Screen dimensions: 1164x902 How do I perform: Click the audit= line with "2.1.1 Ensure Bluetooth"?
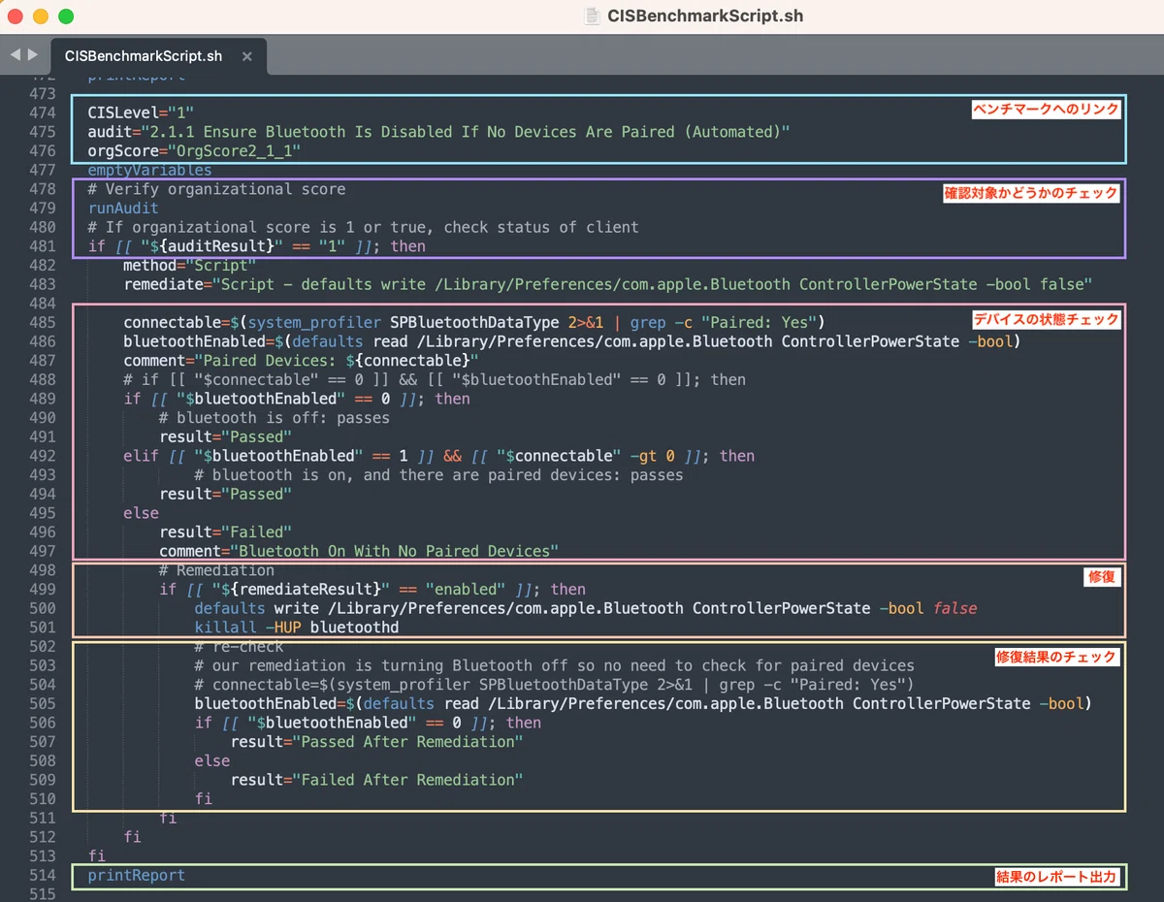pyautogui.click(x=438, y=132)
